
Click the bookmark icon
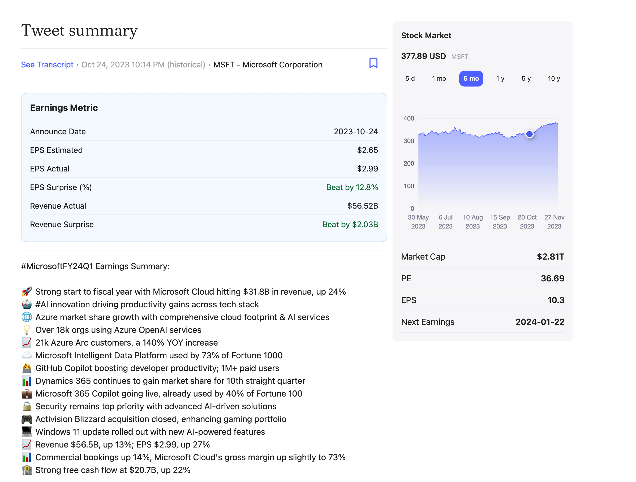point(373,63)
